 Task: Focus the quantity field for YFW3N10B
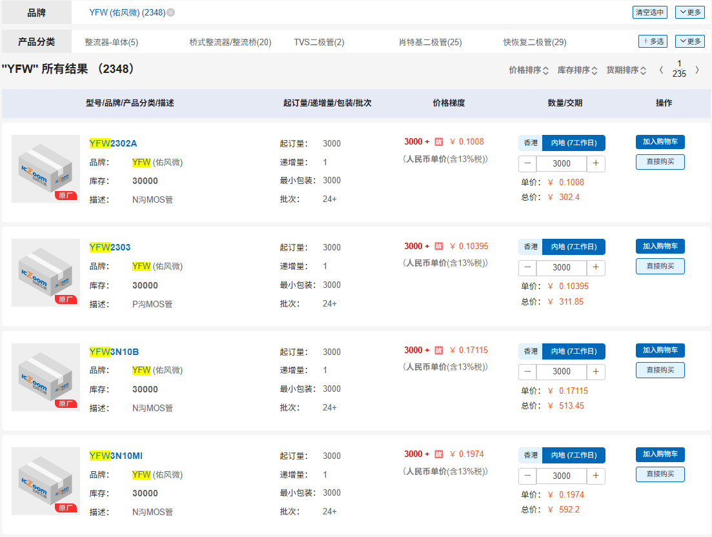pos(562,371)
